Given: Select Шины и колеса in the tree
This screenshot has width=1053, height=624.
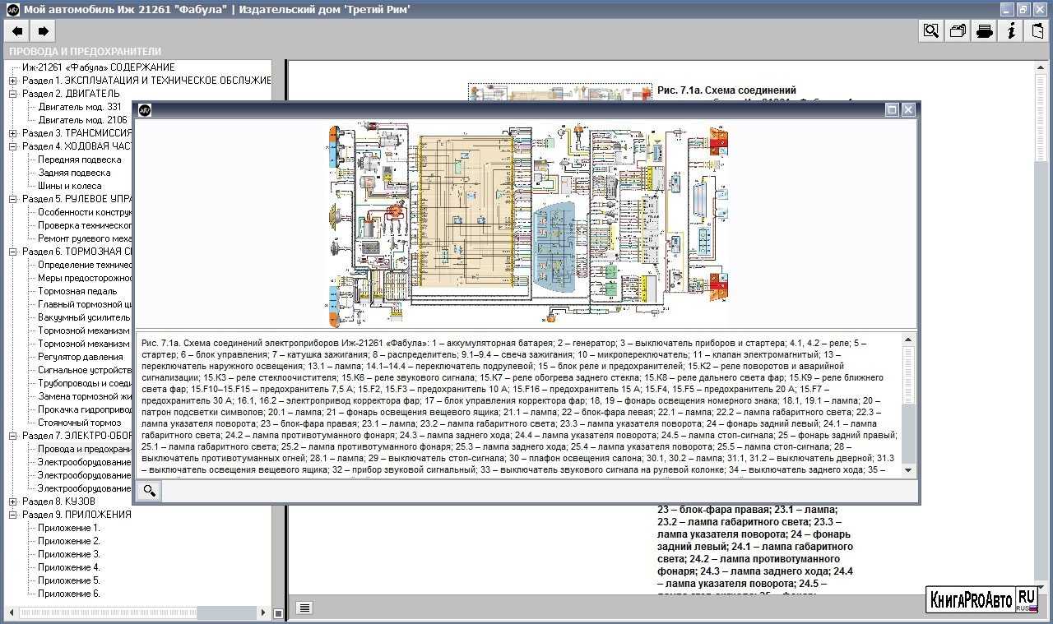Looking at the screenshot, I should [70, 186].
